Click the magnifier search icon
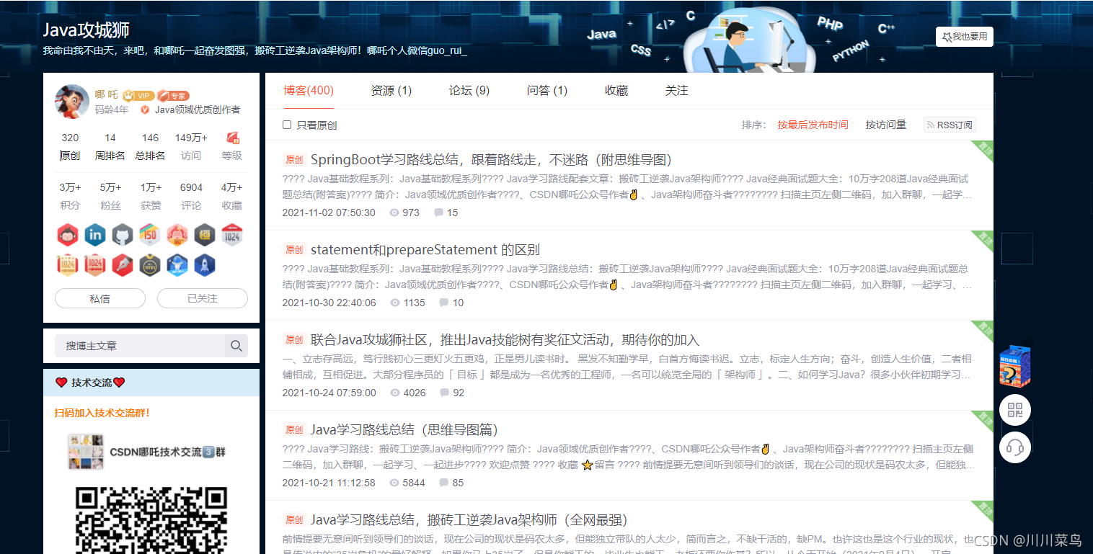The width and height of the screenshot is (1093, 554). pyautogui.click(x=236, y=346)
